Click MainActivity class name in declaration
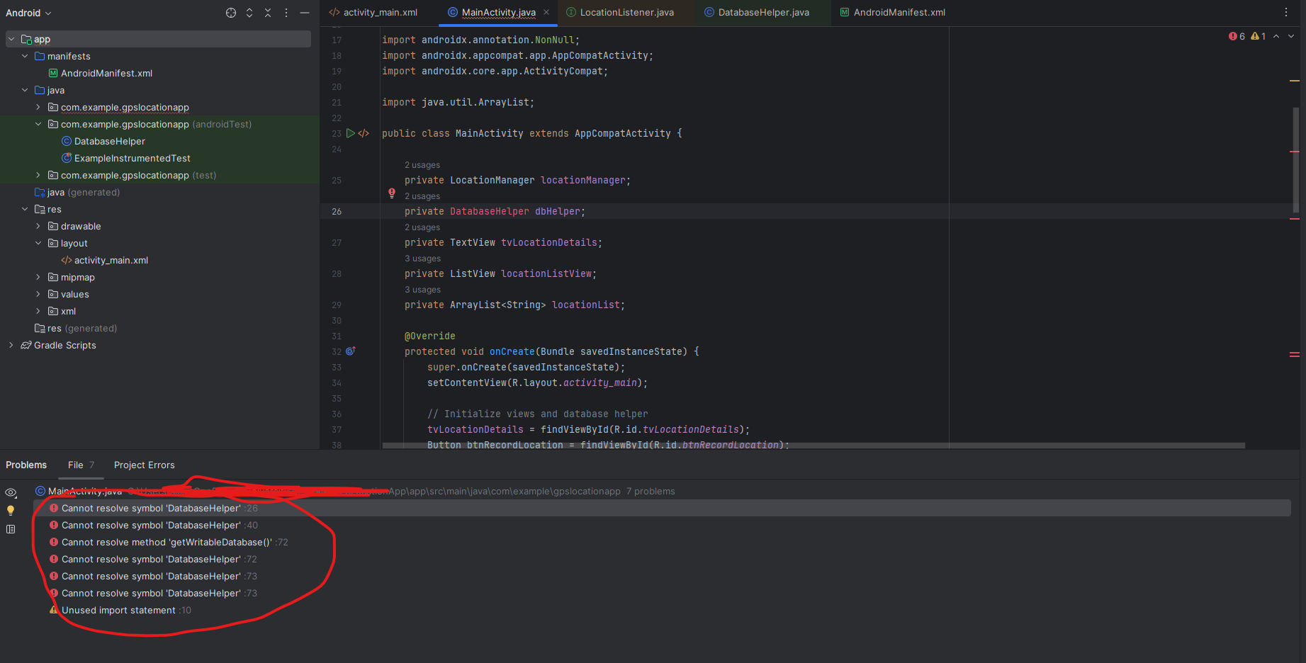Image resolution: width=1306 pixels, height=663 pixels. point(490,134)
